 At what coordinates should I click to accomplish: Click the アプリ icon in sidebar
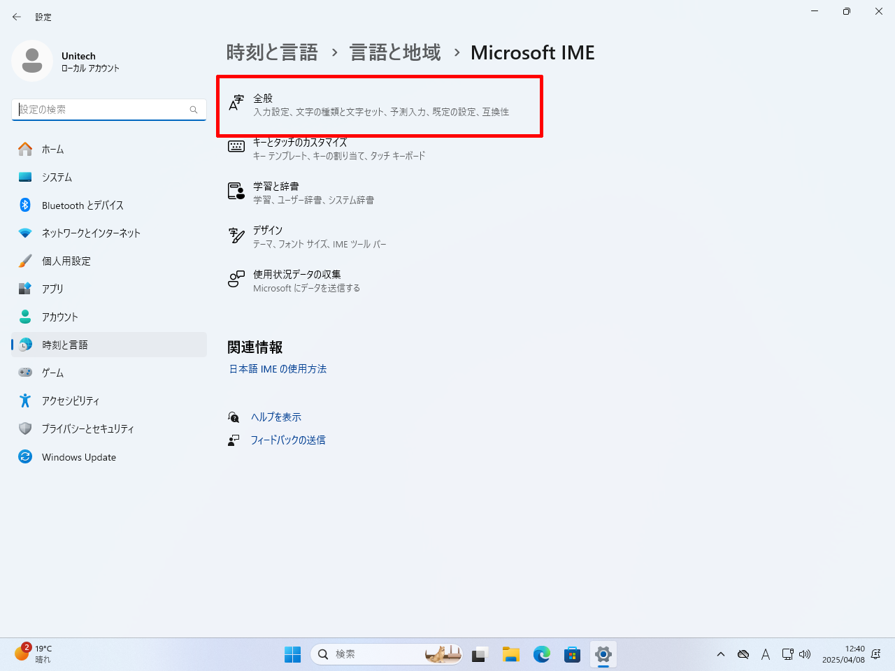[x=25, y=289]
